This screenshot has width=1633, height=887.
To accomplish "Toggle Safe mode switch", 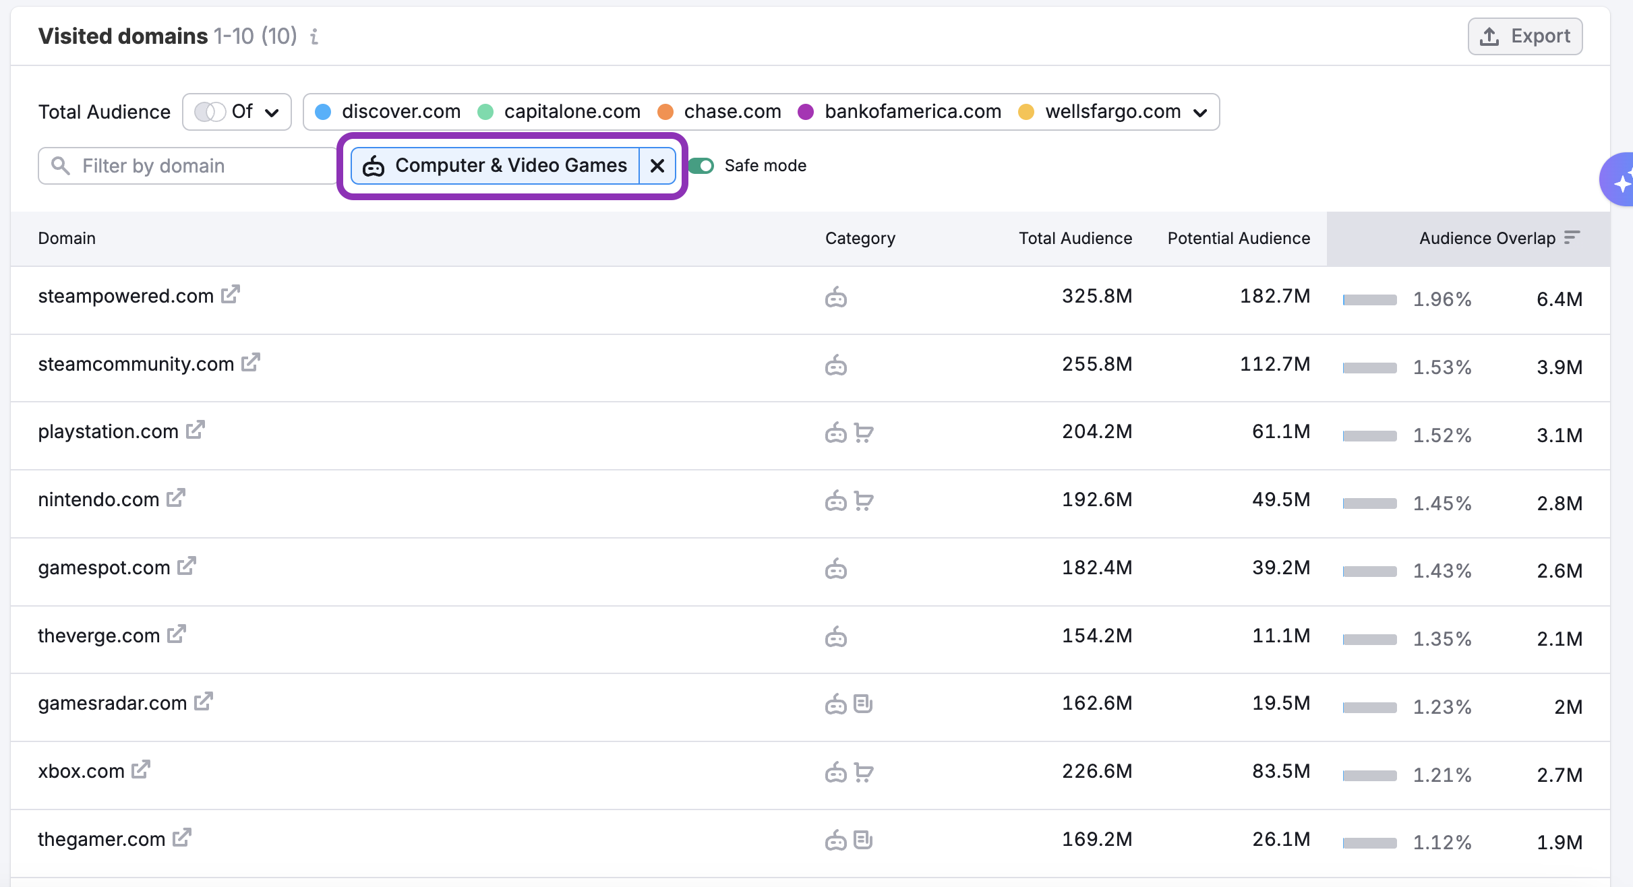I will [x=702, y=166].
